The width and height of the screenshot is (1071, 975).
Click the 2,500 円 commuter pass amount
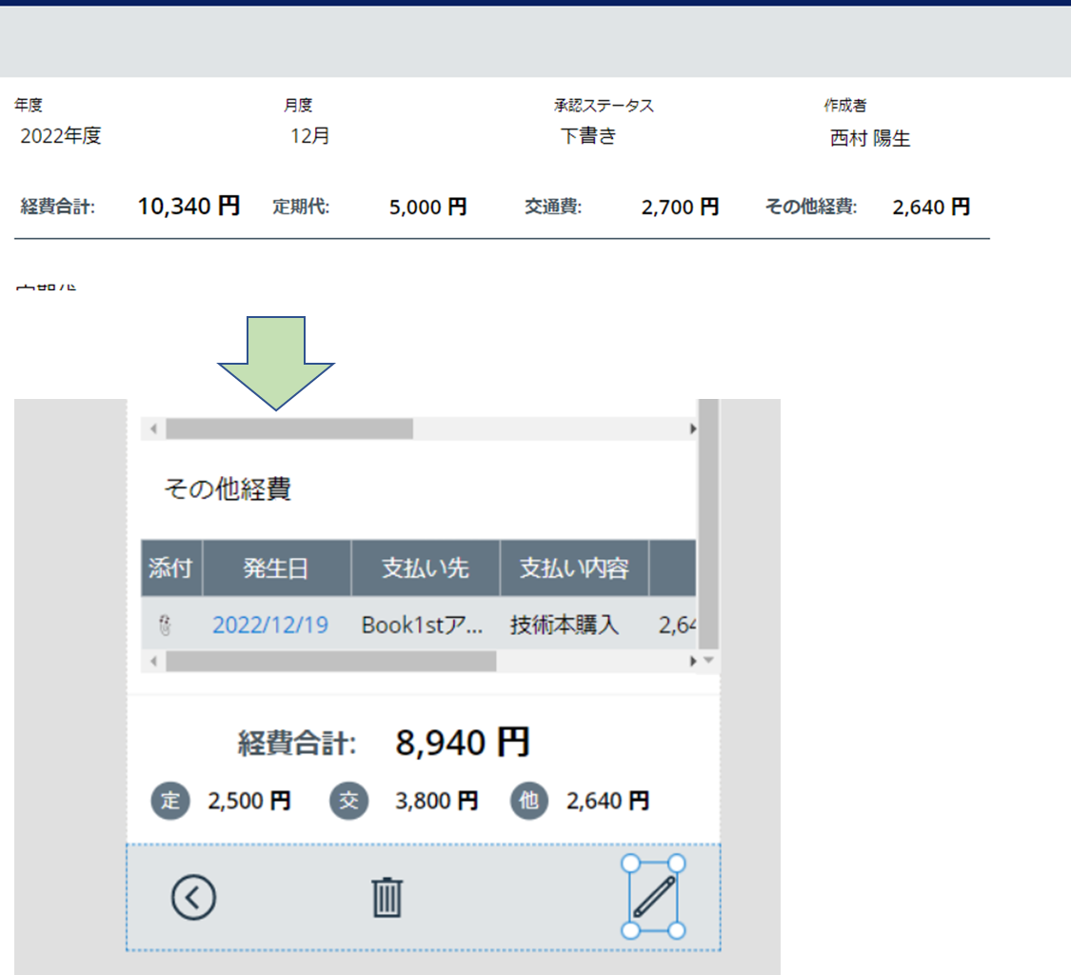point(249,801)
